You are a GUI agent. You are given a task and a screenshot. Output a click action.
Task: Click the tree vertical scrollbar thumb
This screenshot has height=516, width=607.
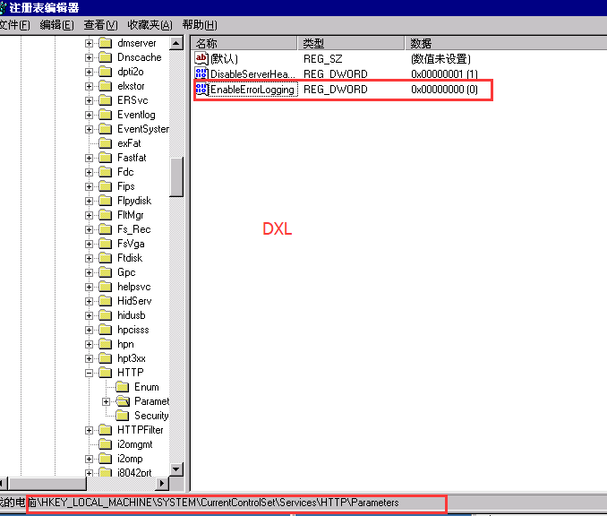[176, 176]
